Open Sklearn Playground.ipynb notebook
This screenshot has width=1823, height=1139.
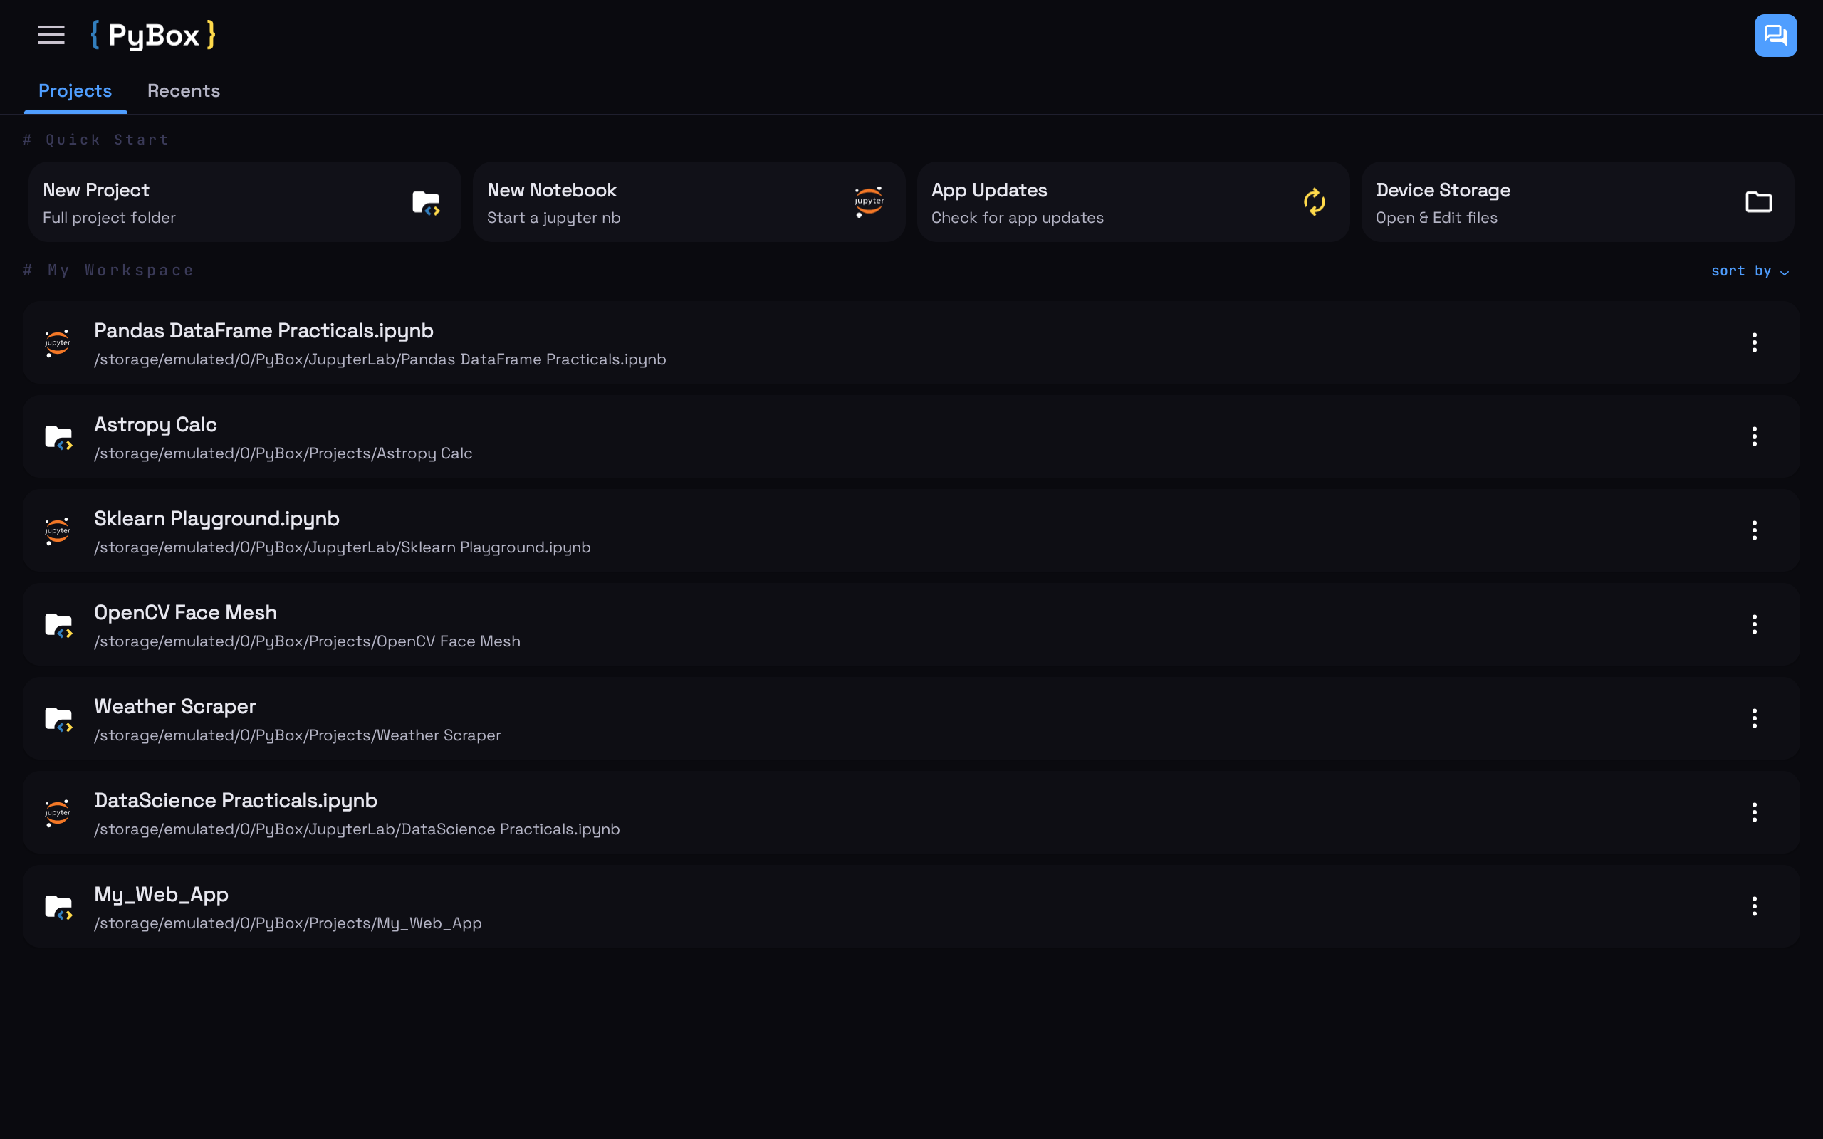click(x=911, y=531)
